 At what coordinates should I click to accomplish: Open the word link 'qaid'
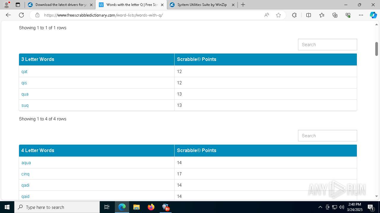pyautogui.click(x=25, y=196)
